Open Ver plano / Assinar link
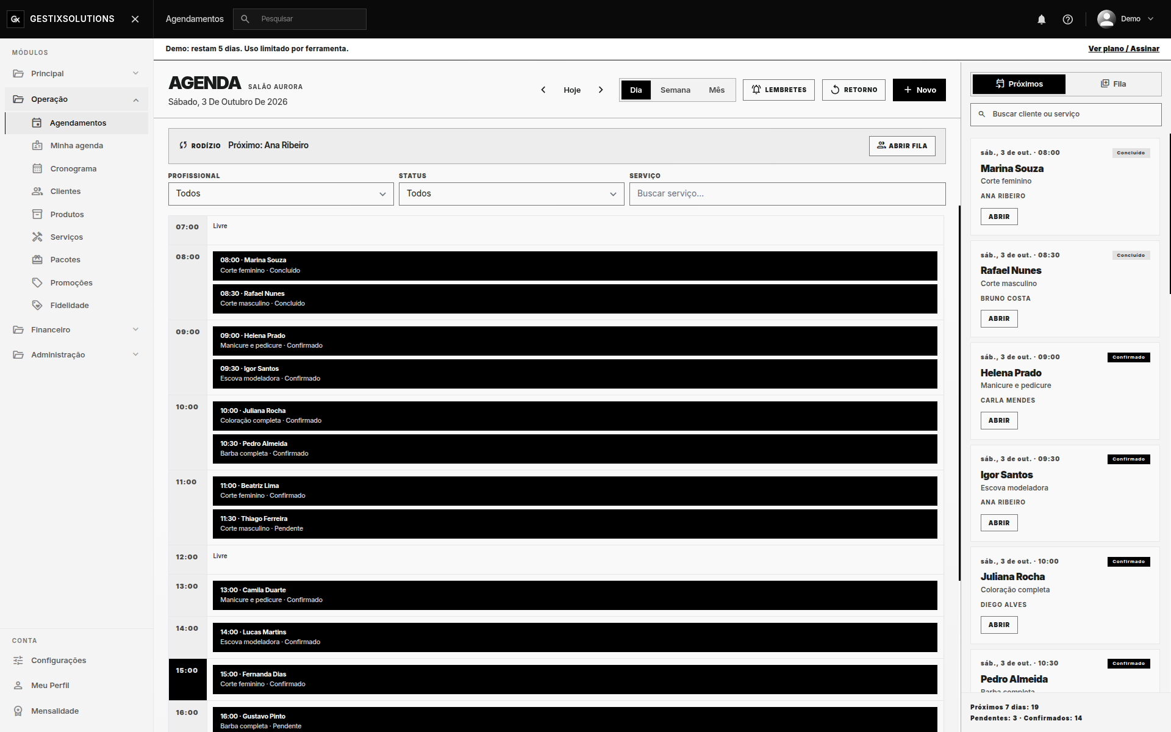The image size is (1171, 732). [1123, 49]
